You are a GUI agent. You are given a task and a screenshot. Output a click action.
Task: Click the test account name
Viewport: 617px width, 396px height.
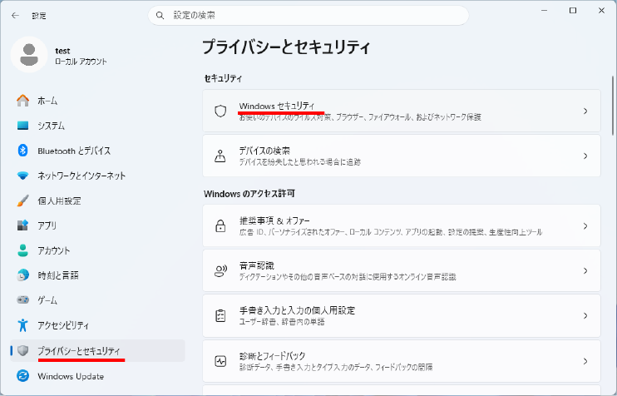(x=62, y=51)
